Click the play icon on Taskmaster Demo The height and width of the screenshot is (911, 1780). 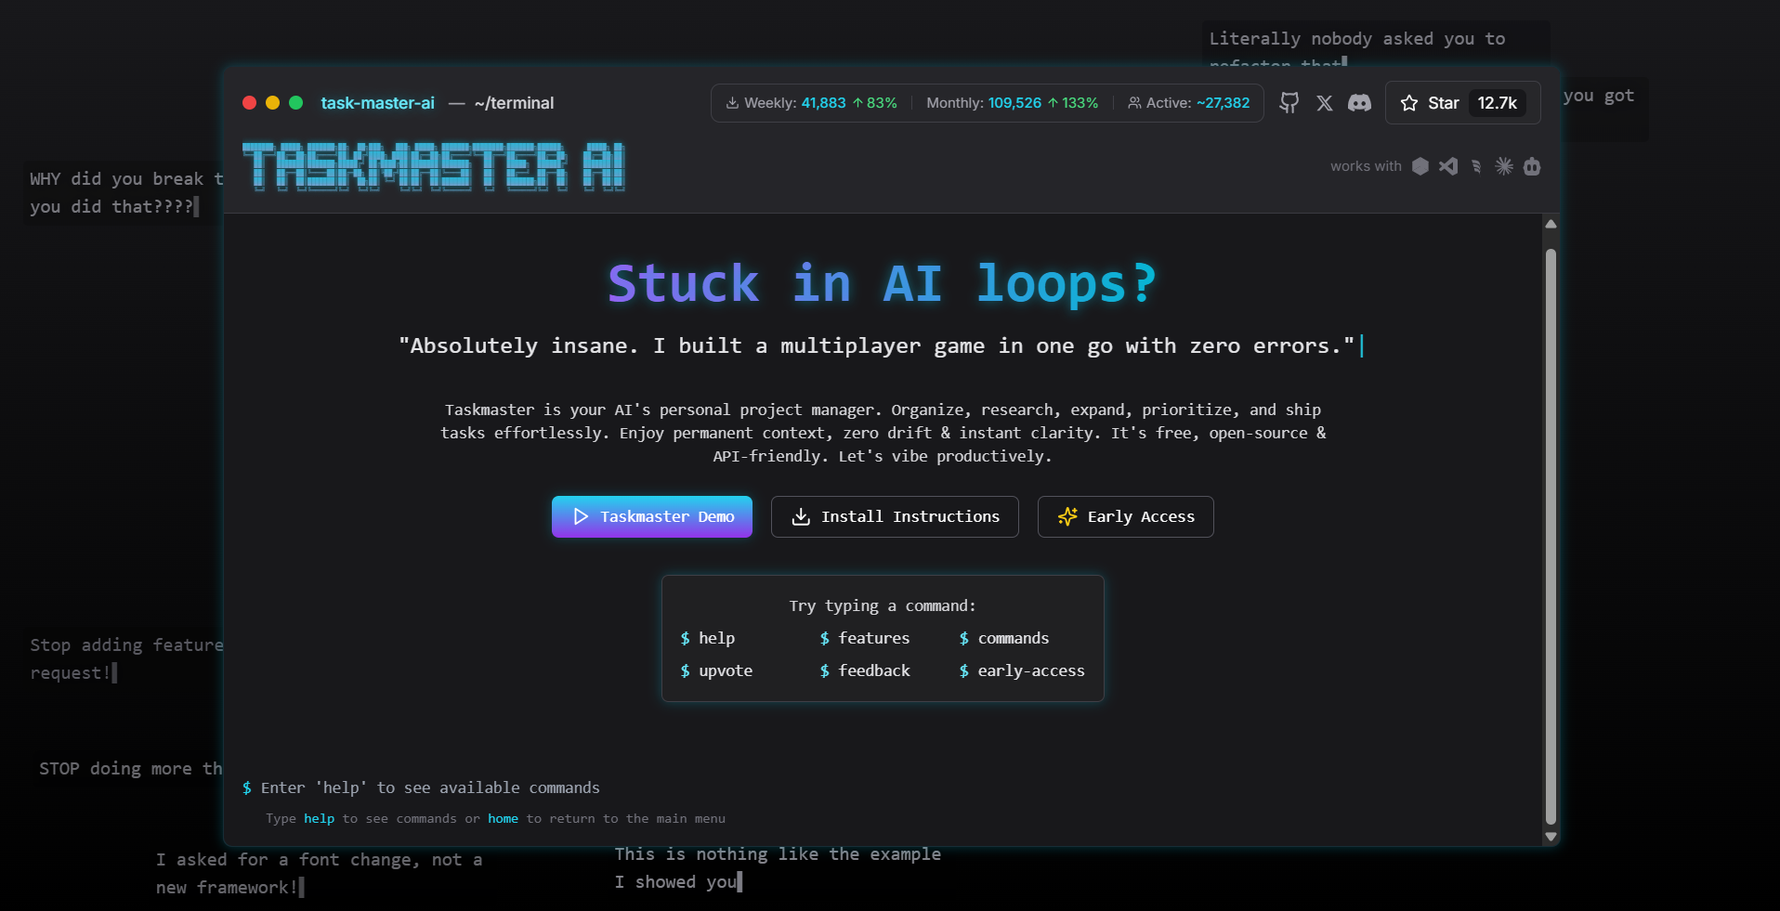(581, 516)
